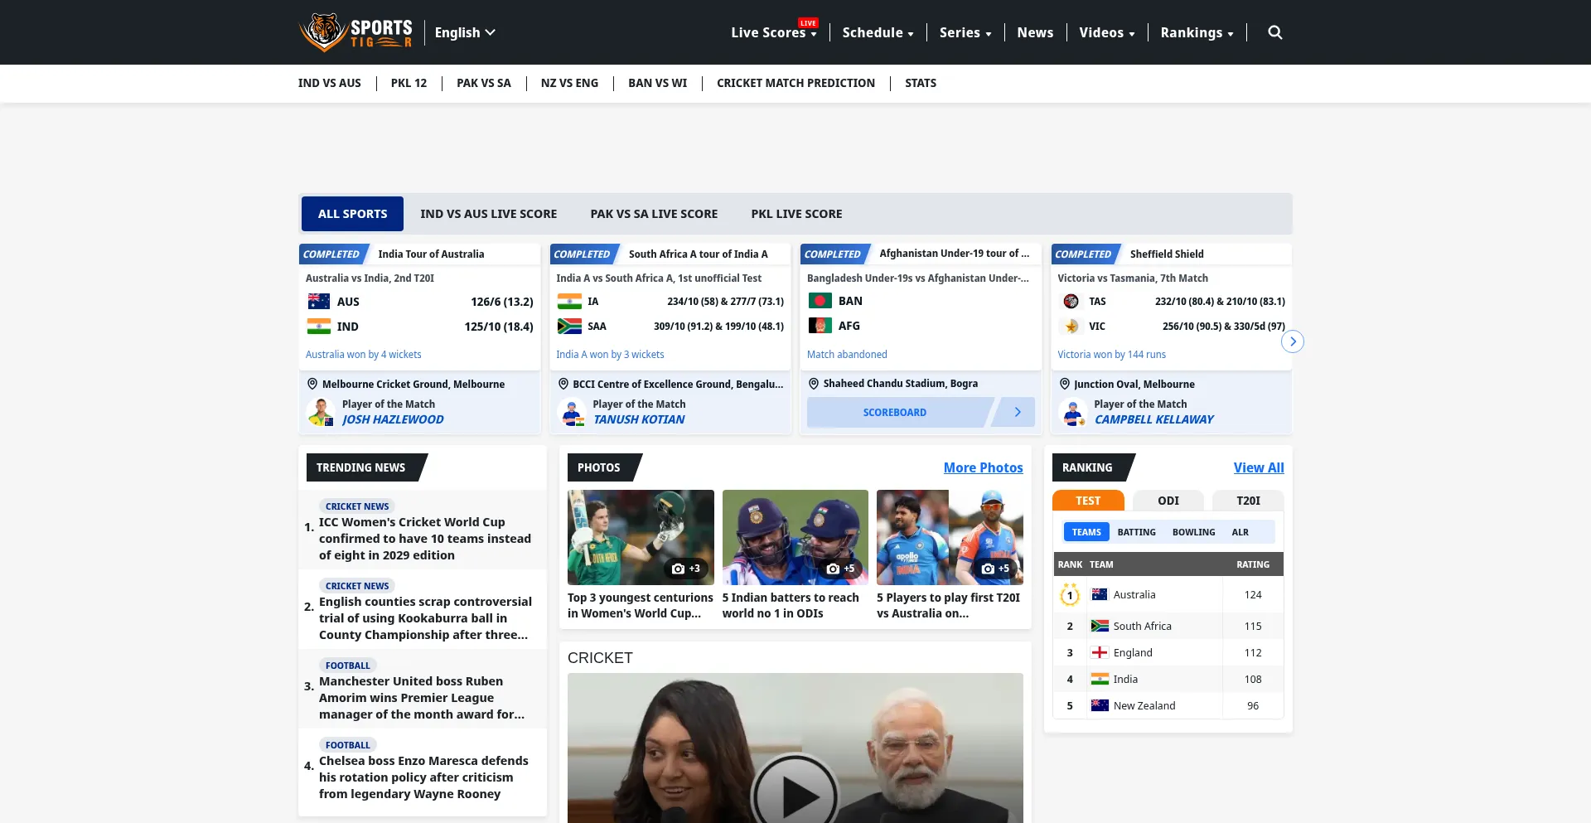This screenshot has height=823, width=1591.
Task: Open the Live Scores dropdown menu
Action: pos(773,33)
